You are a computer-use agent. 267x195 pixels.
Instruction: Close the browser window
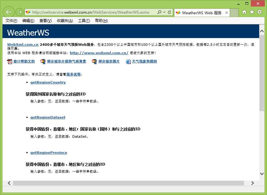(258, 3)
